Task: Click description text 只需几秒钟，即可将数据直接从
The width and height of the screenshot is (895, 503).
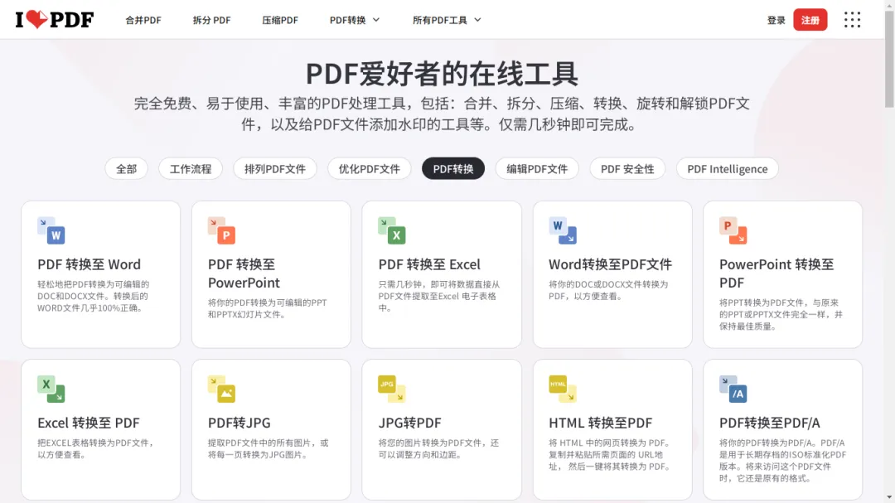Action: tap(439, 284)
